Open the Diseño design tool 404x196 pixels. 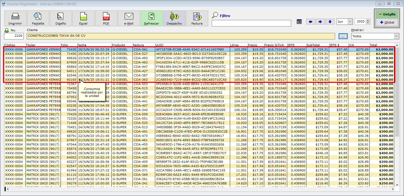tap(61, 18)
